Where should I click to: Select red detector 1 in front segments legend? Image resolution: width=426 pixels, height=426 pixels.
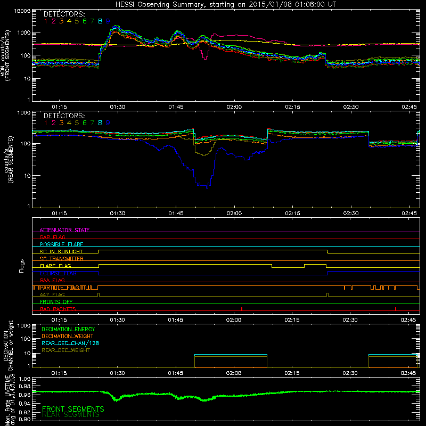46,21
